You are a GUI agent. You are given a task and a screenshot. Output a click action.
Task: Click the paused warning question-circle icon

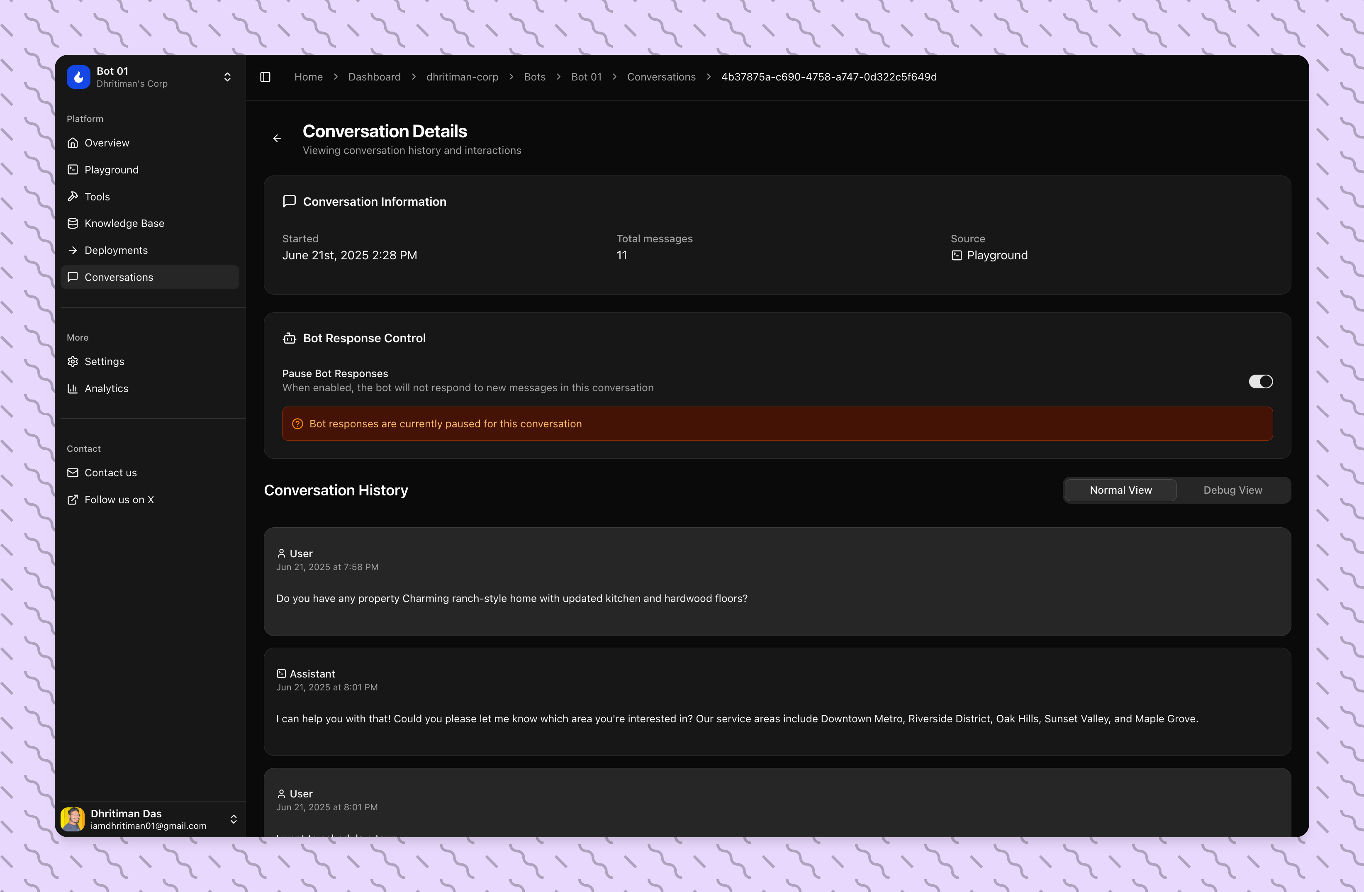point(297,424)
